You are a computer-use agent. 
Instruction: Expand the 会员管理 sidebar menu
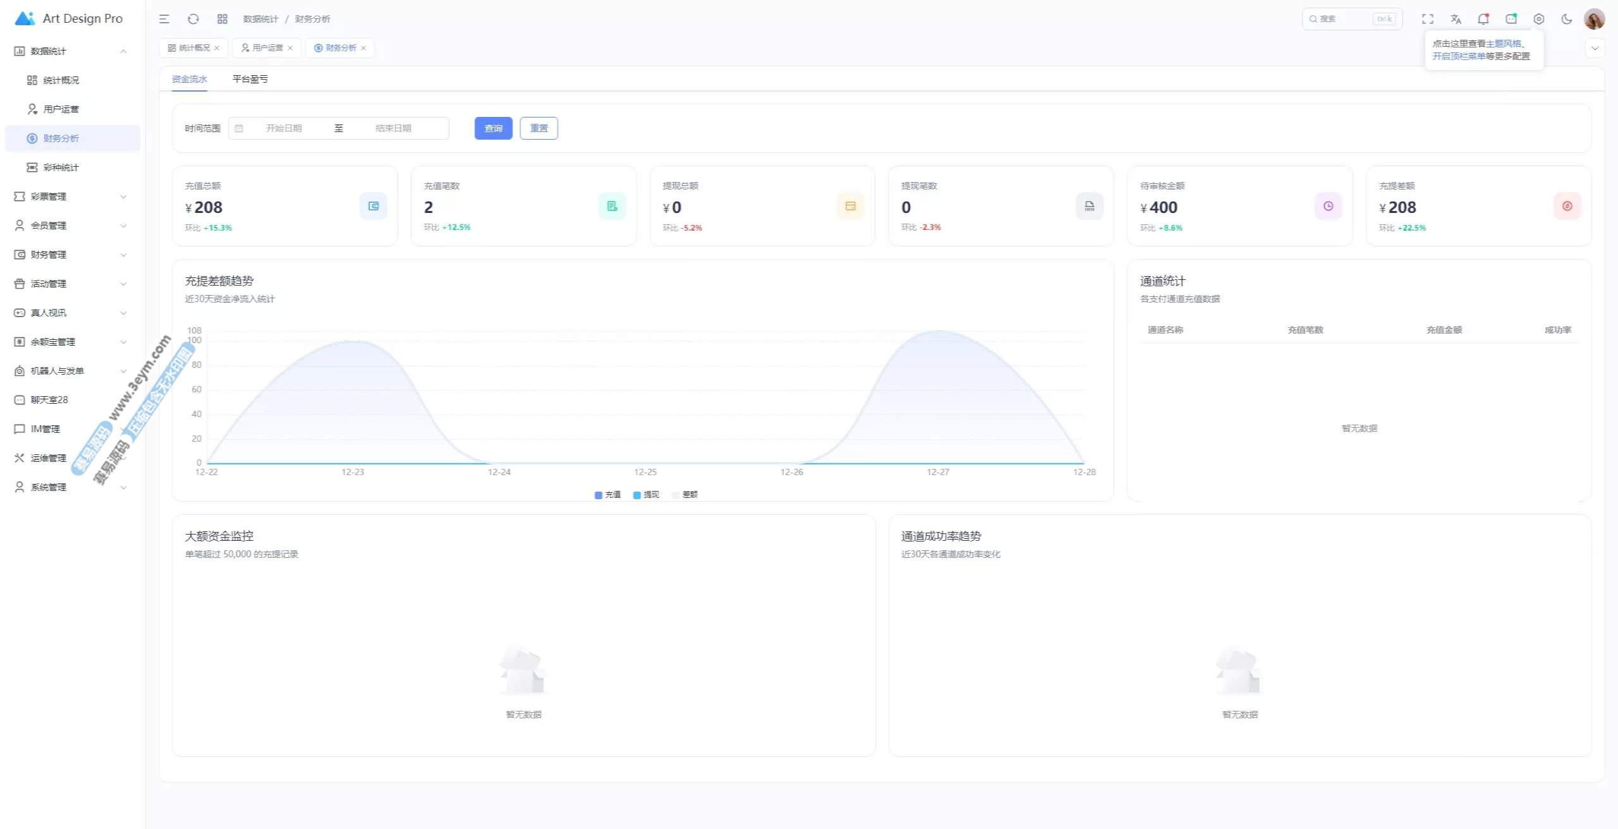pyautogui.click(x=71, y=226)
